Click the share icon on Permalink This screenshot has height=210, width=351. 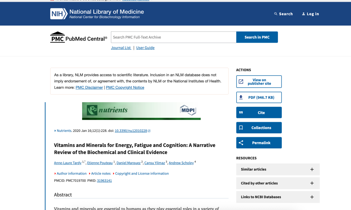pos(241,143)
